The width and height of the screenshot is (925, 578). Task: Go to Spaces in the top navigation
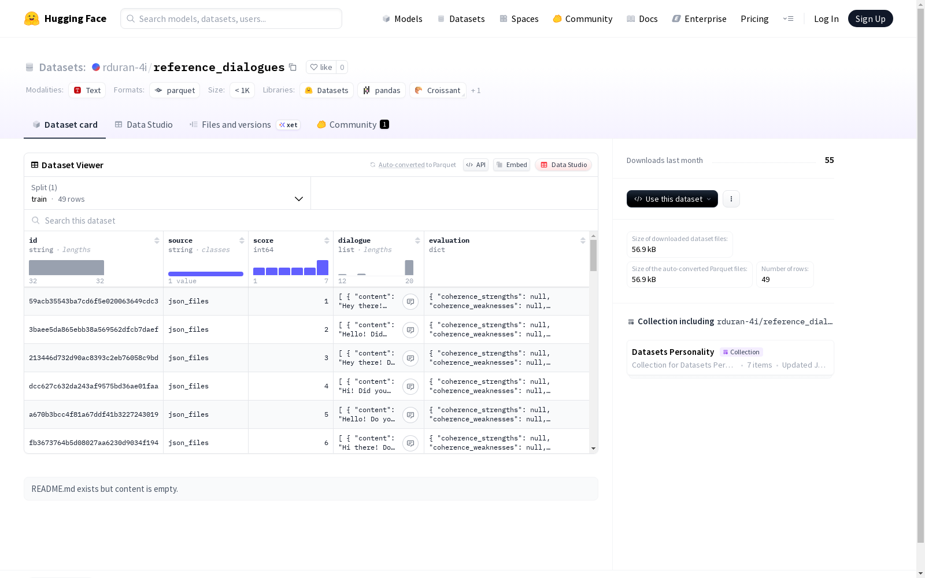(x=519, y=18)
